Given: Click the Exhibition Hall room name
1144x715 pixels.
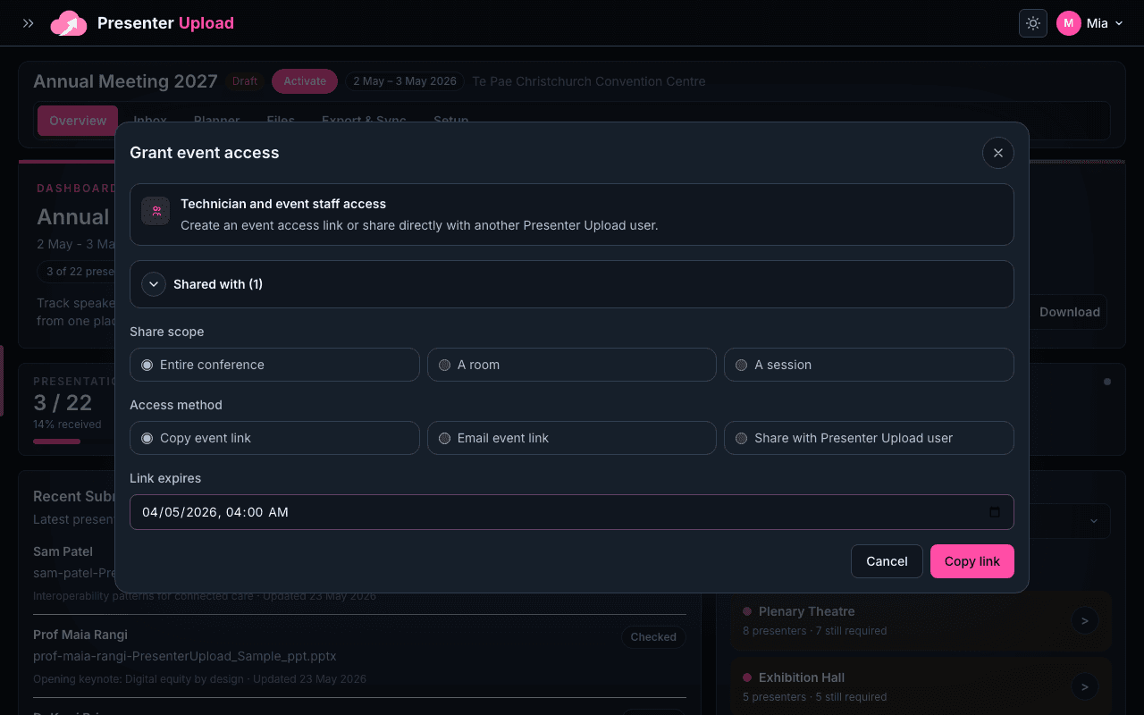Looking at the screenshot, I should point(802,677).
